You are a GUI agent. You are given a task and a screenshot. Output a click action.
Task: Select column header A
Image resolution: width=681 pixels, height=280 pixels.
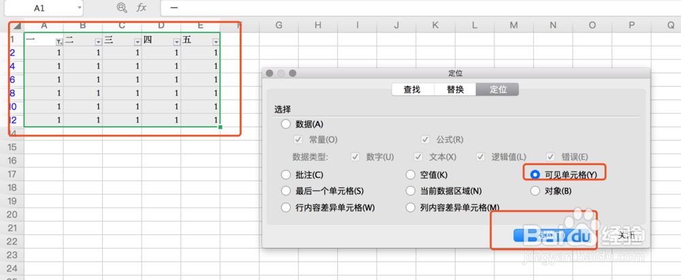pyautogui.click(x=44, y=26)
